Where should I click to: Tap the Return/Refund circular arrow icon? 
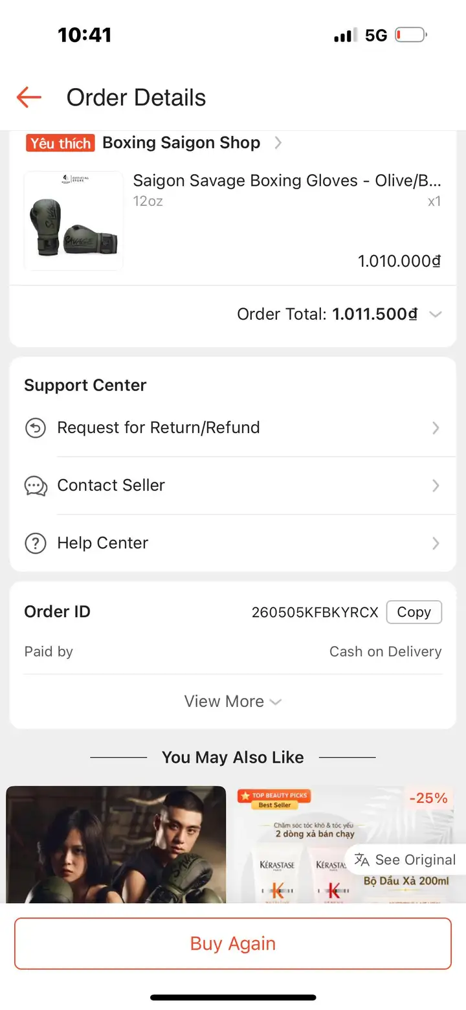[35, 428]
